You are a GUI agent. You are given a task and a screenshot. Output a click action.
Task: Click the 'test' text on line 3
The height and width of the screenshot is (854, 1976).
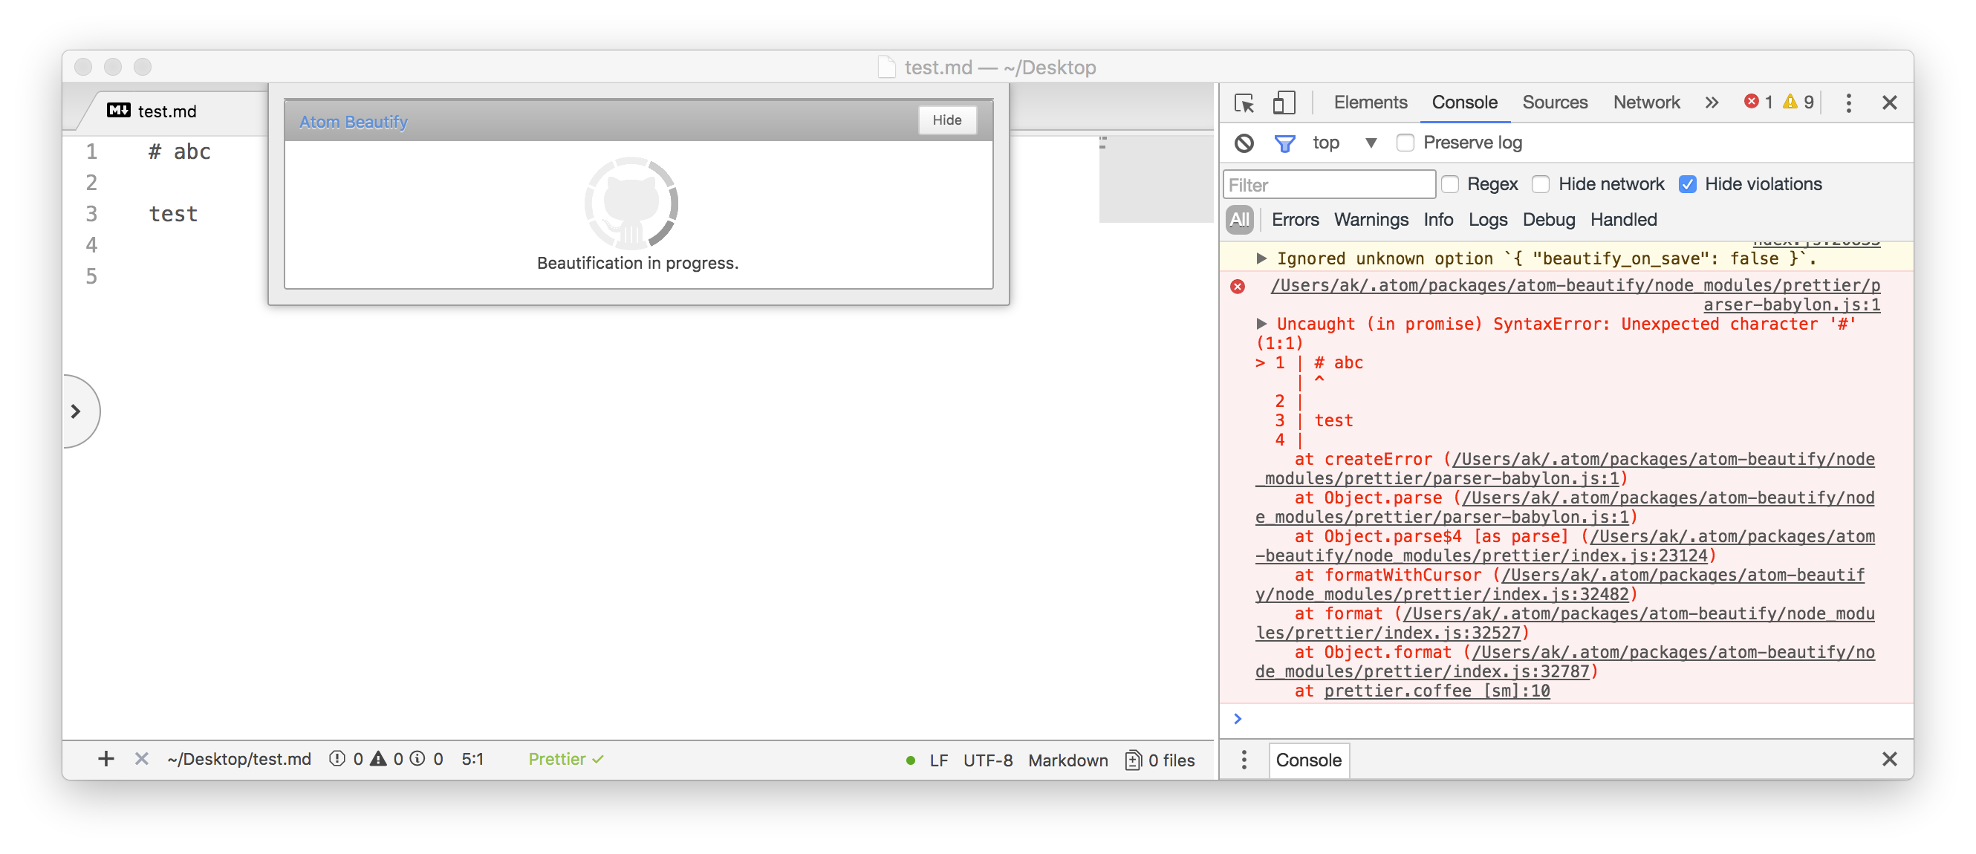(x=173, y=214)
